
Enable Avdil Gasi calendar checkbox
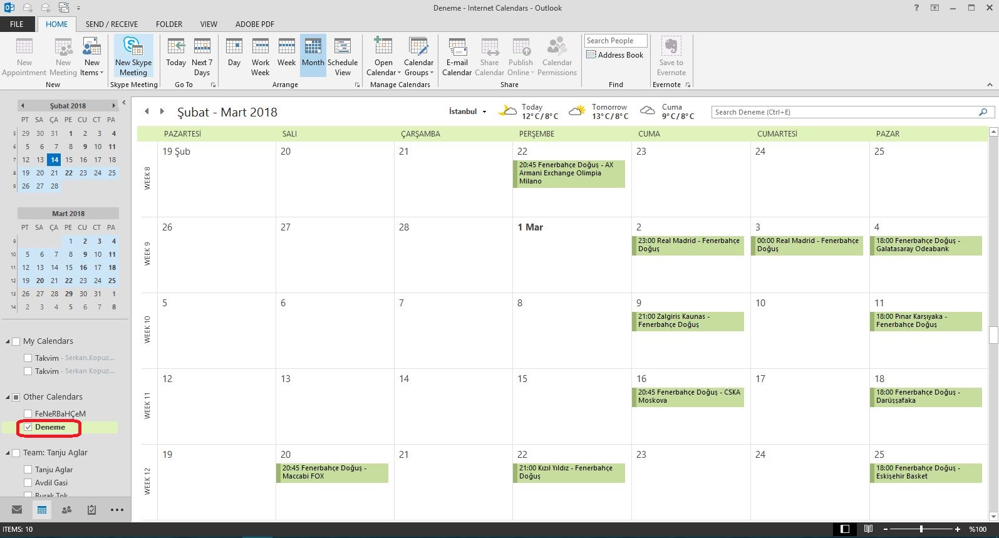pyautogui.click(x=28, y=483)
